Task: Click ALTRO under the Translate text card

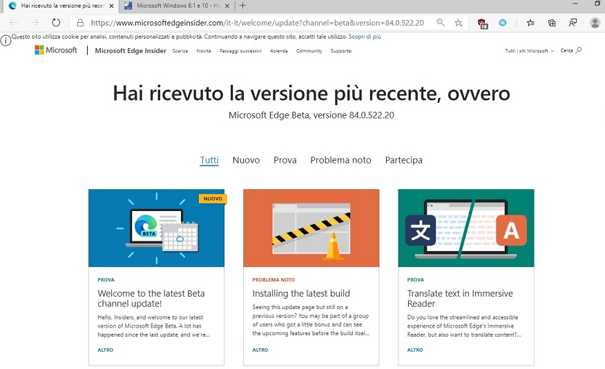Action: click(415, 350)
